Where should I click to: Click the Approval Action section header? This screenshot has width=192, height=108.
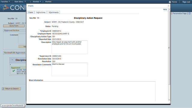[x=12, y=31]
